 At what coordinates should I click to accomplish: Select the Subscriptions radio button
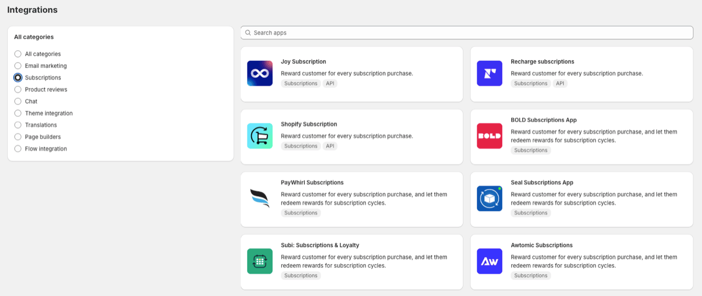[18, 78]
